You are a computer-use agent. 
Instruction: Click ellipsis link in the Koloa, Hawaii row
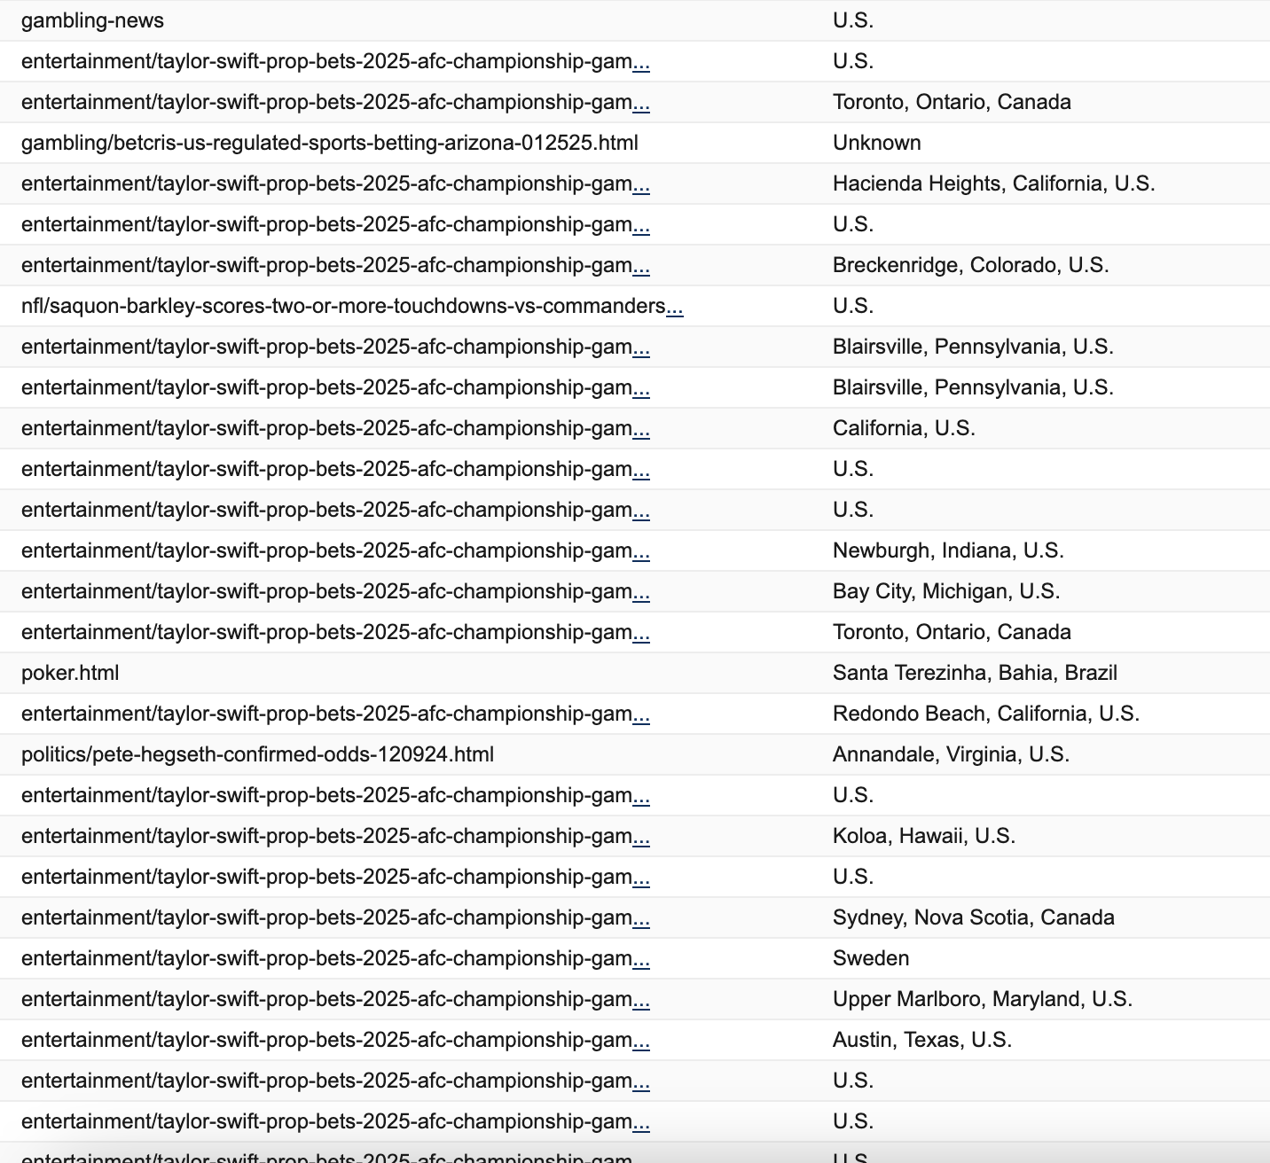pyautogui.click(x=641, y=838)
